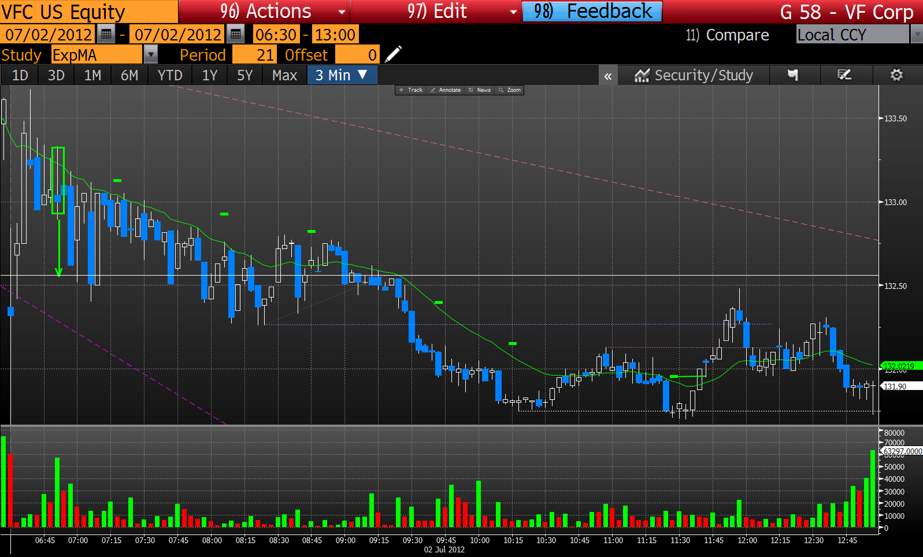Screen dimensions: 923x557
Task: Click the 80000 volume axis label
Action: tap(894, 433)
